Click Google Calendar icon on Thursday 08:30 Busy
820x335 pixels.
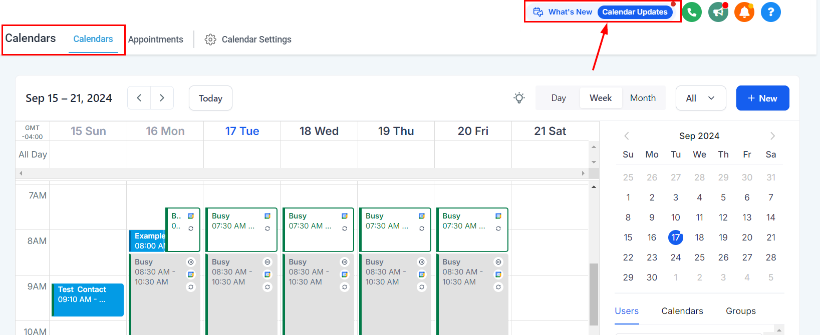point(422,274)
